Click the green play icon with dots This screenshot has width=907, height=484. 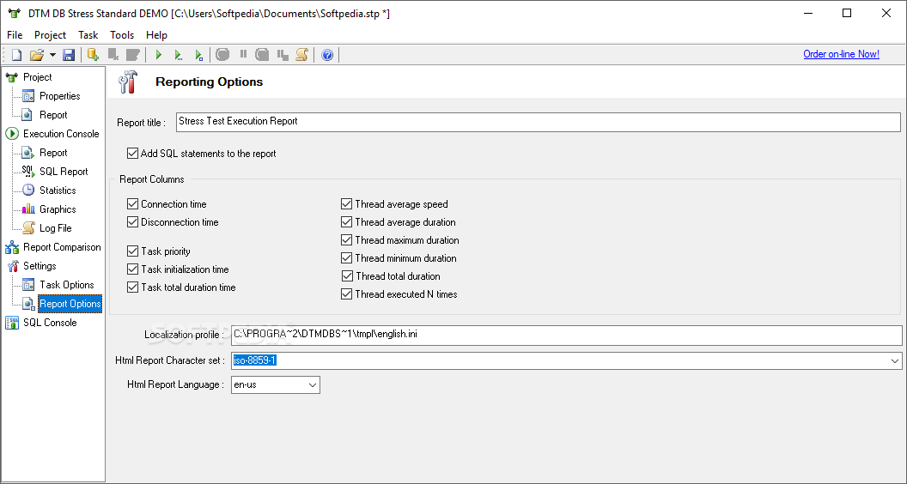[178, 55]
